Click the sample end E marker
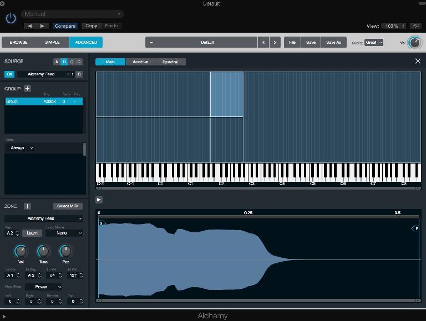This screenshot has width=426, height=321. (x=415, y=228)
